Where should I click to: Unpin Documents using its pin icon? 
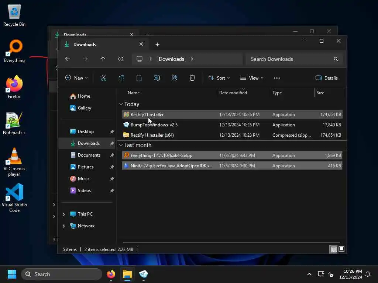[x=112, y=155]
